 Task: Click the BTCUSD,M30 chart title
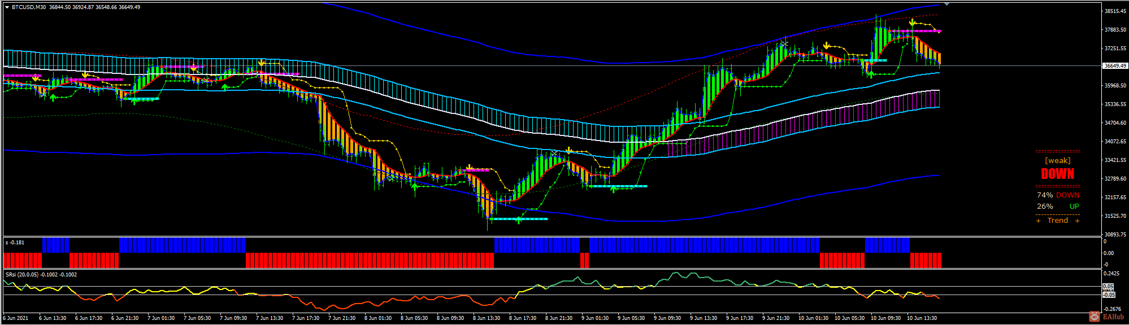(29, 7)
